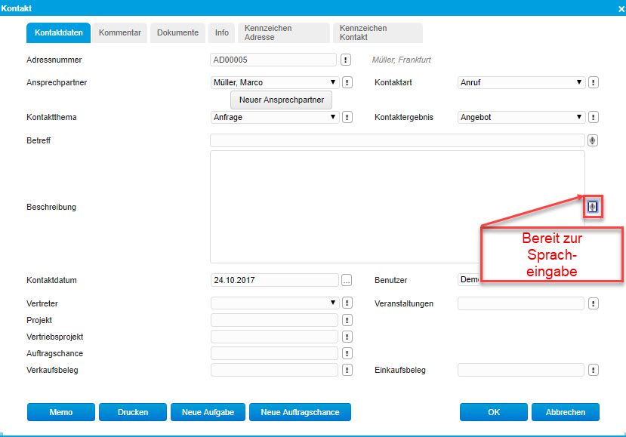Click the exclamation icon beside Verkaufsbeleg
Screen dimensions: 626x437
(x=346, y=370)
